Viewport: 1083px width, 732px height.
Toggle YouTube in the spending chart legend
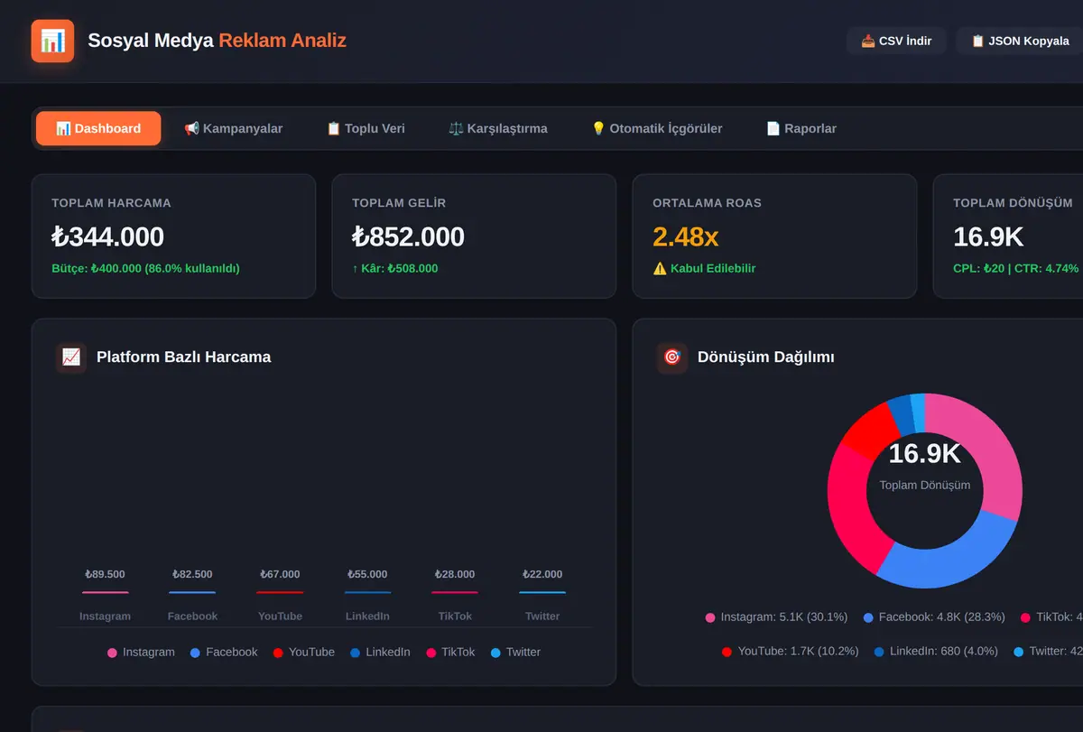tap(304, 652)
